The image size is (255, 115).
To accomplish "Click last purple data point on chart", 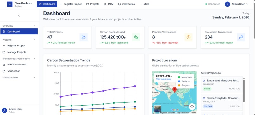I will tap(135, 86).
